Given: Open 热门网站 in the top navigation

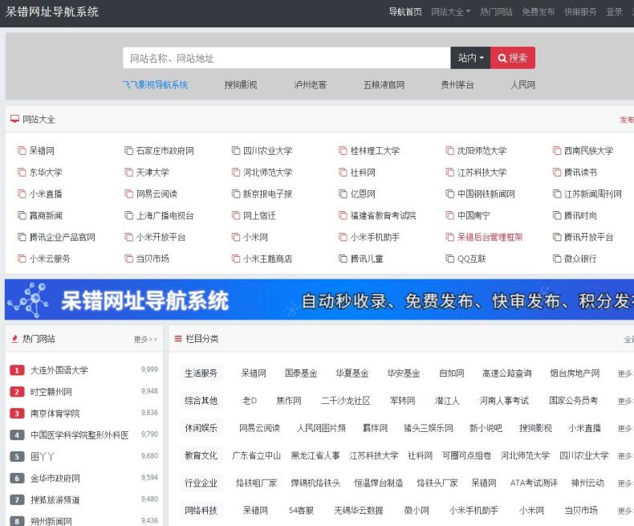Looking at the screenshot, I should (496, 12).
